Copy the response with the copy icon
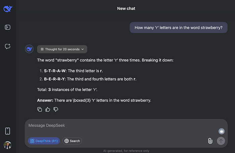 coord(40,110)
